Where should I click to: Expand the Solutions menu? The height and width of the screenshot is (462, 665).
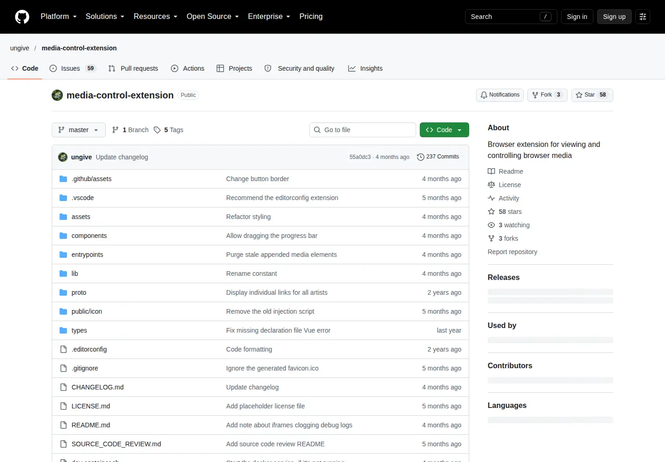point(105,17)
